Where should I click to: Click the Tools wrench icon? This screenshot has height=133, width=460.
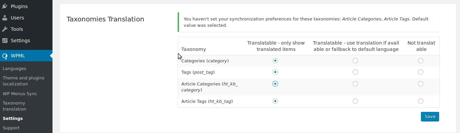click(x=5, y=29)
